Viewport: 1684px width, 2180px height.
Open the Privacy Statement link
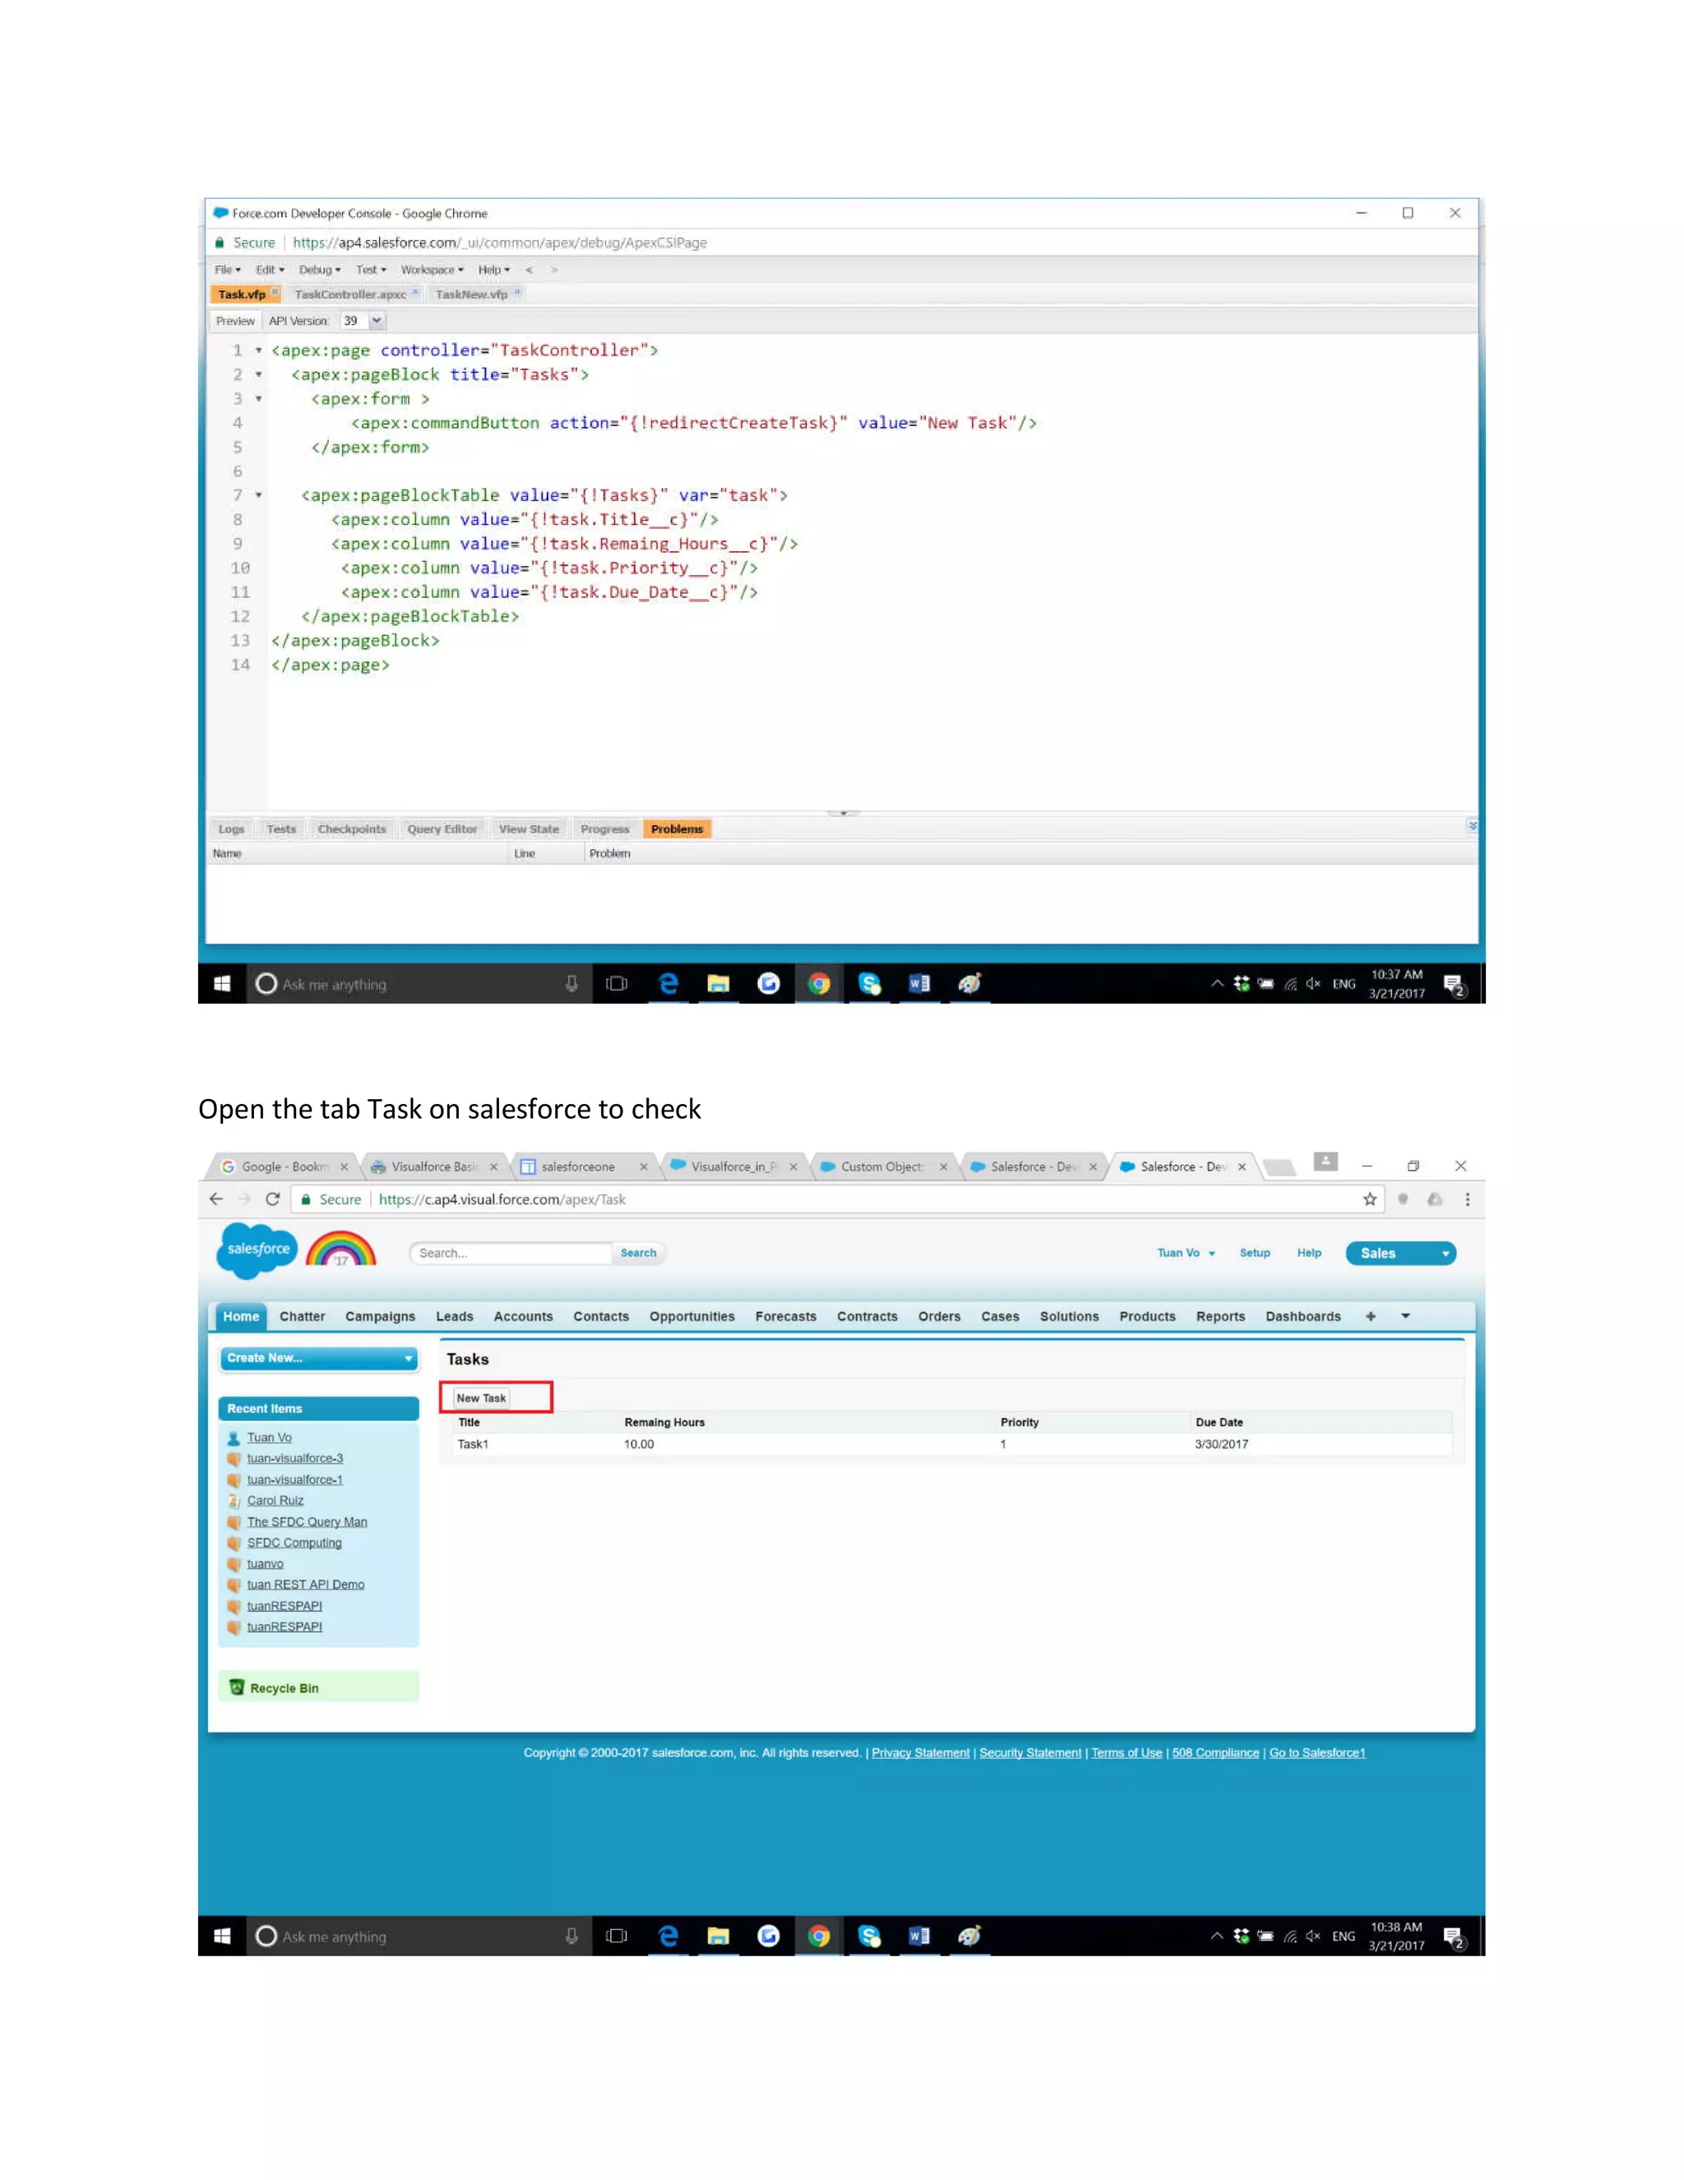[x=920, y=1753]
